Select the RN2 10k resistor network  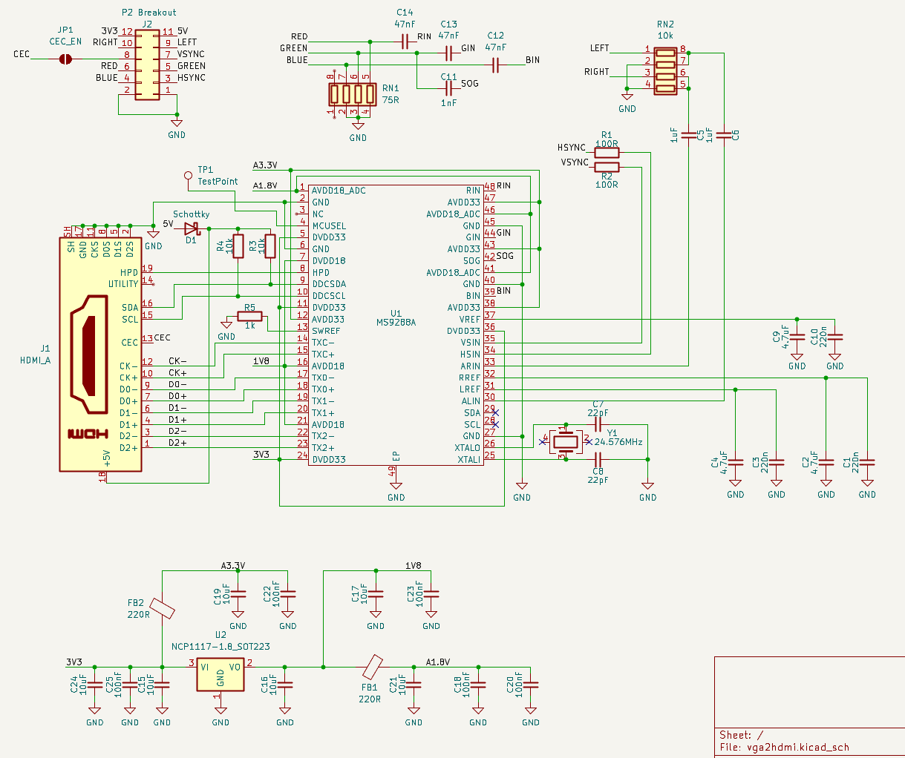click(x=666, y=70)
